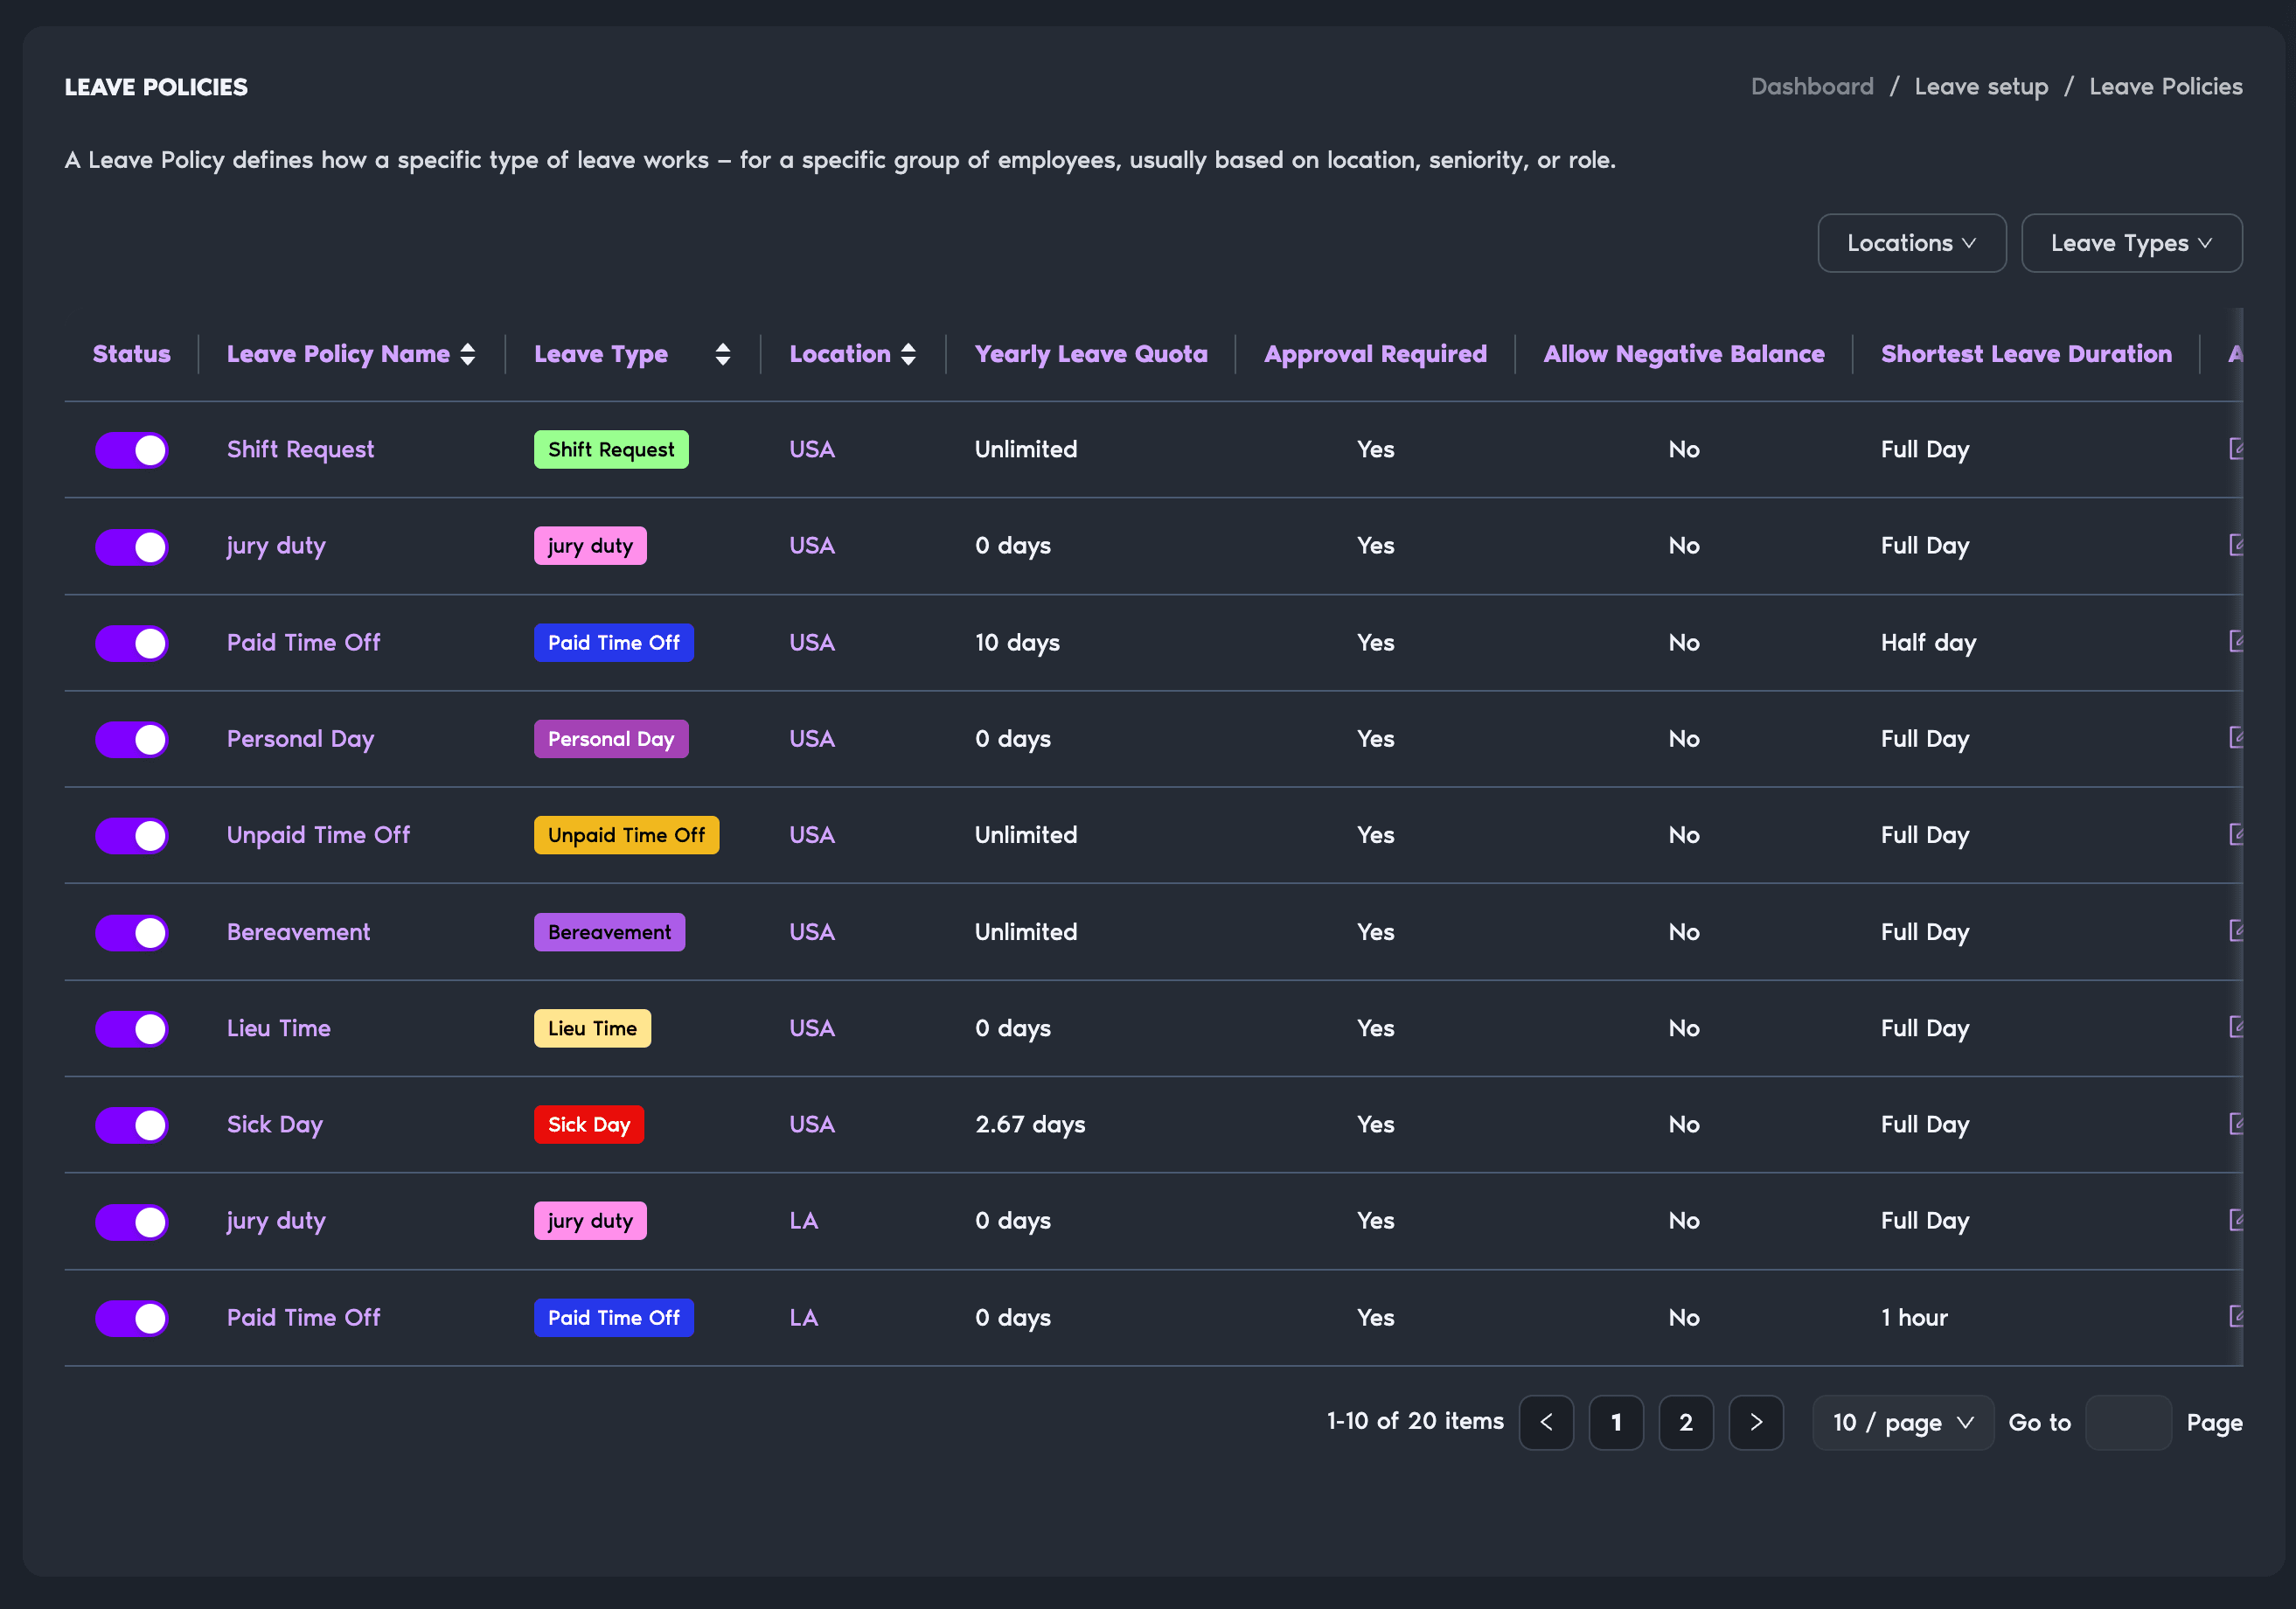Viewport: 2296px width, 1609px height.
Task: Click the Yearly Leave Quota column header
Action: 1091,354
